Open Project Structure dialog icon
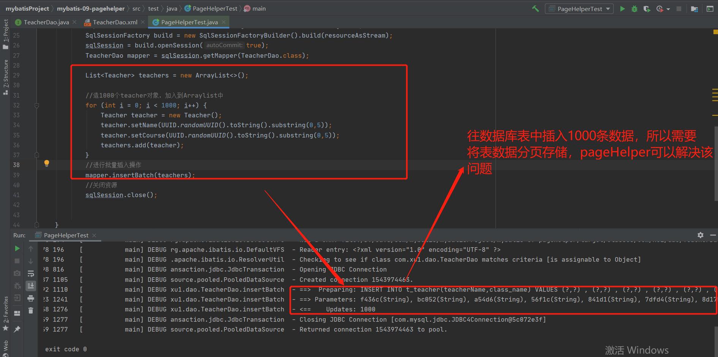 point(694,9)
